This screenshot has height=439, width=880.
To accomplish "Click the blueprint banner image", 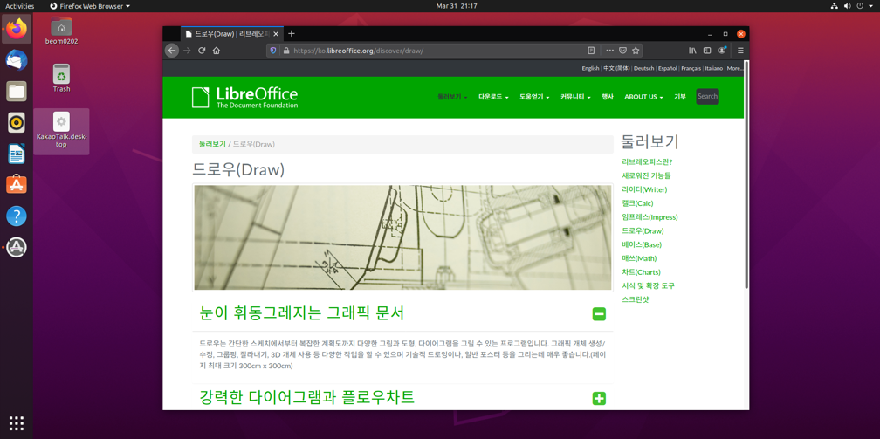I will (x=402, y=237).
